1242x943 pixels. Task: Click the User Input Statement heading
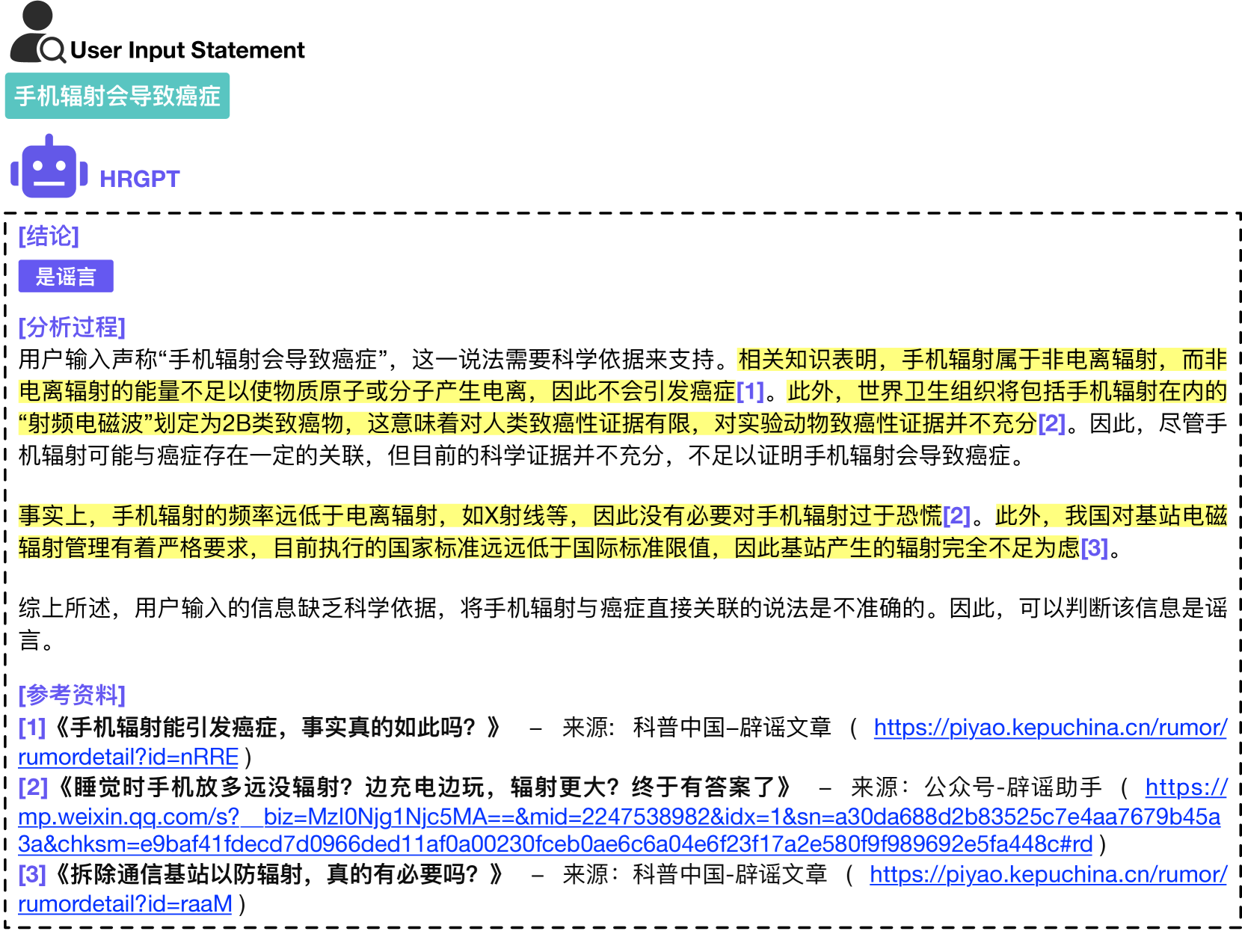coord(187,50)
